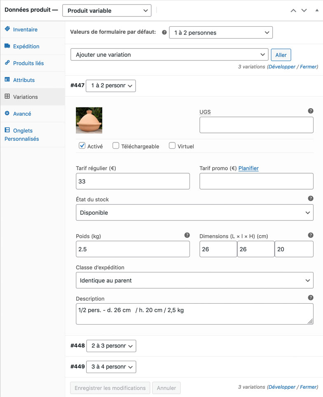Uncheck the Activé checkbox

click(x=82, y=146)
